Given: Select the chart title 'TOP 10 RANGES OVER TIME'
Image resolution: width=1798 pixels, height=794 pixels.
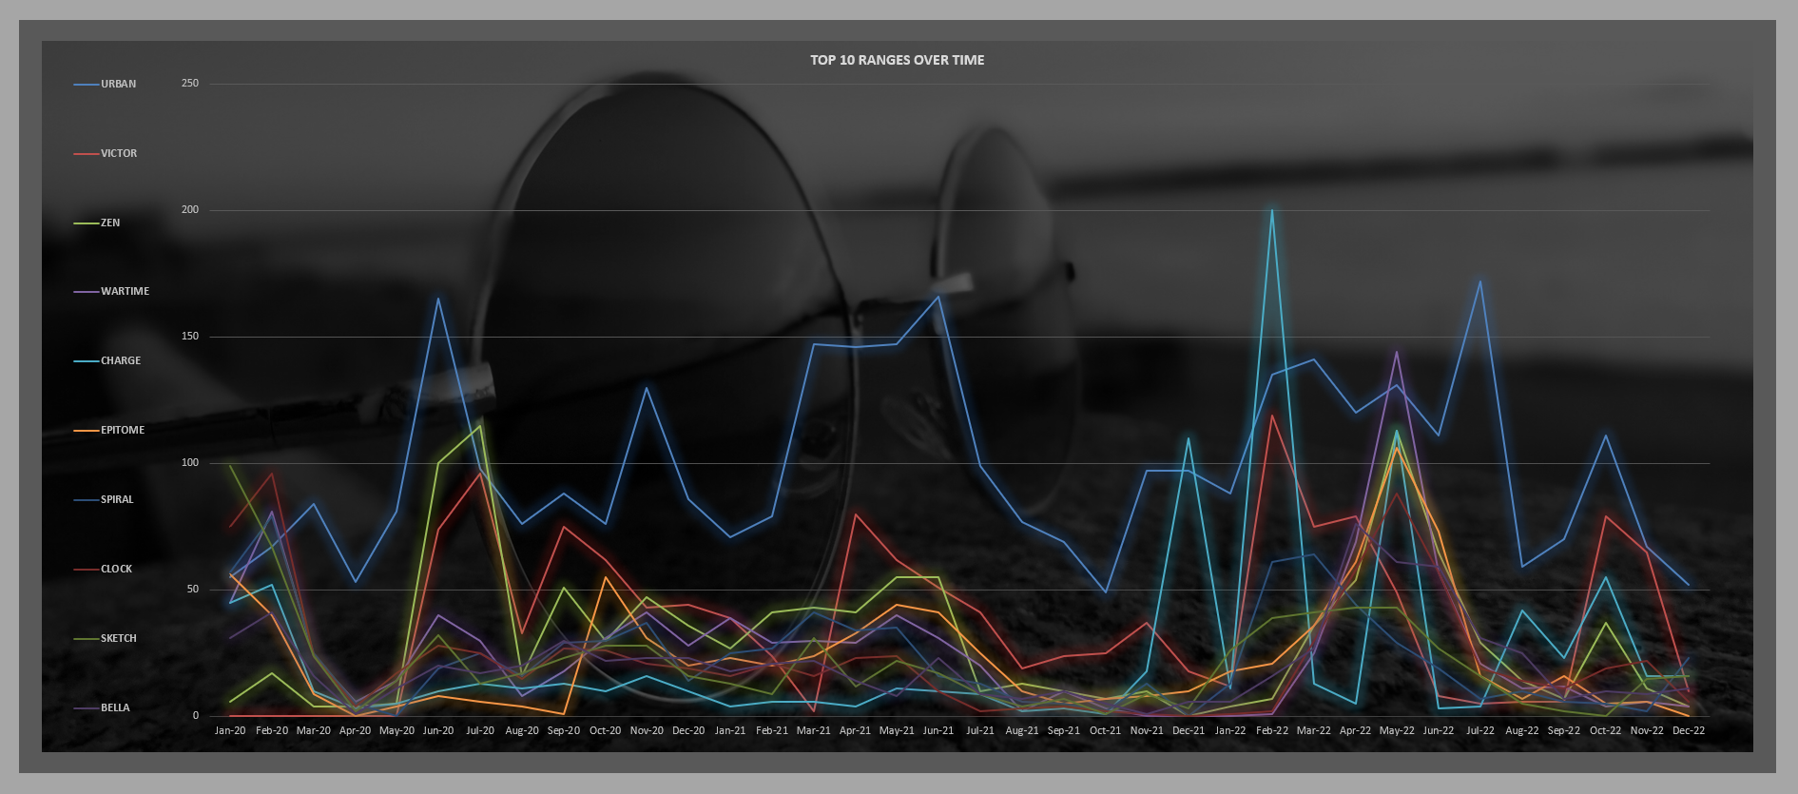Looking at the screenshot, I should click(897, 60).
